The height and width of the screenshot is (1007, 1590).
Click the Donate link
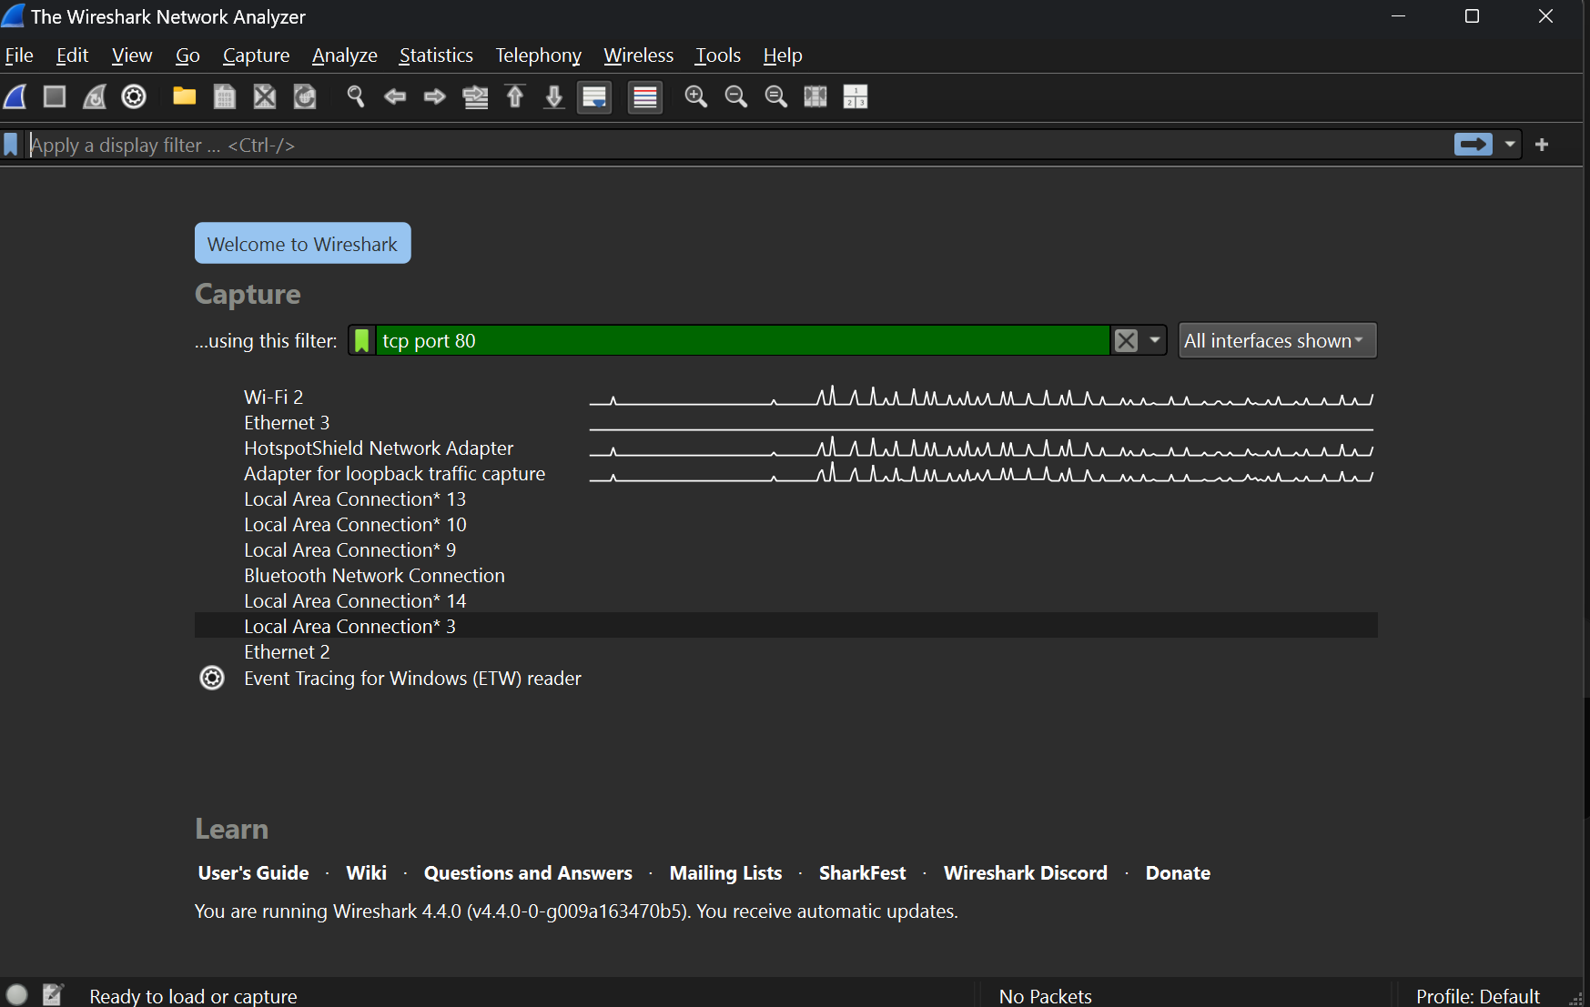(1178, 873)
